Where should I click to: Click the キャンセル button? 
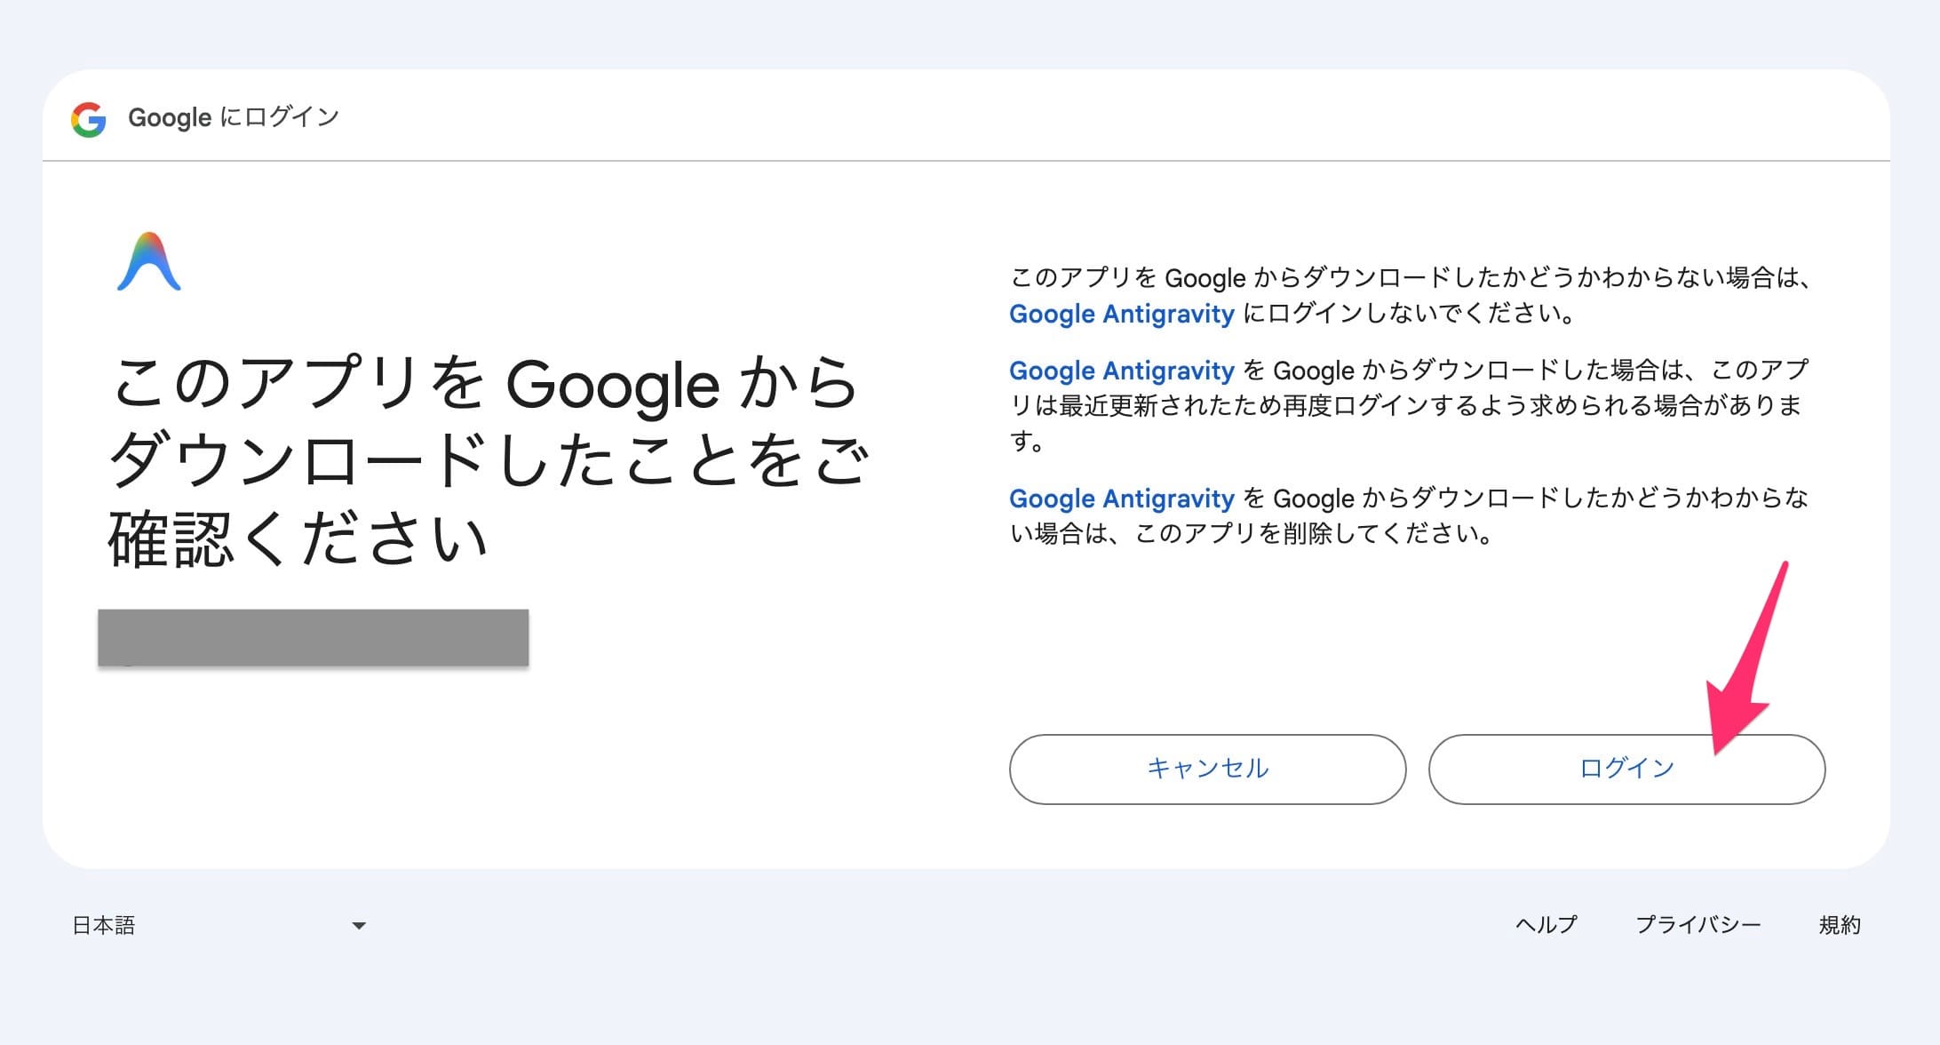(1206, 770)
